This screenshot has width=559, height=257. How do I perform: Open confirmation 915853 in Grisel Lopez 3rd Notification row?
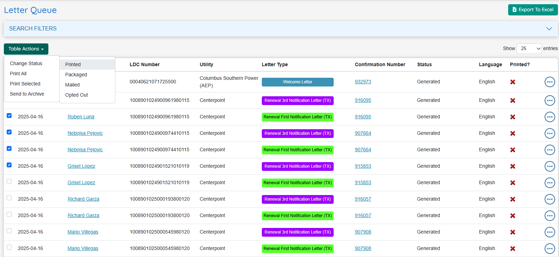363,166
